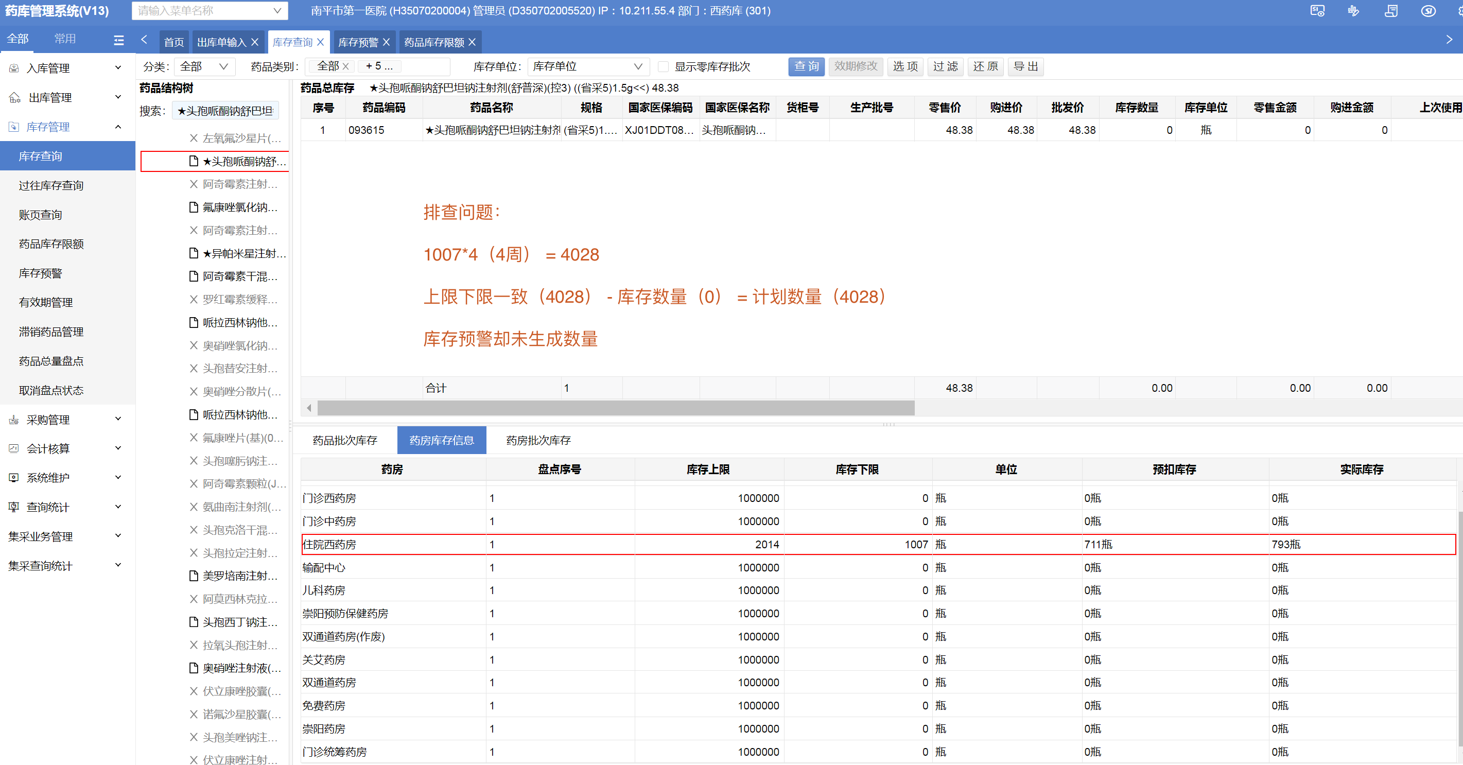The width and height of the screenshot is (1463, 765).
Task: Click the horizontal scrollbar of stock table
Action: 616,408
